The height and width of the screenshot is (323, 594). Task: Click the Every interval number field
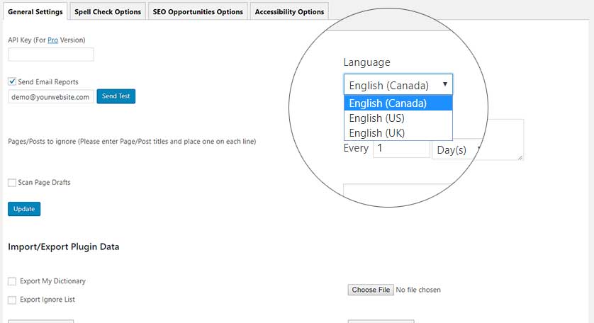pos(402,149)
